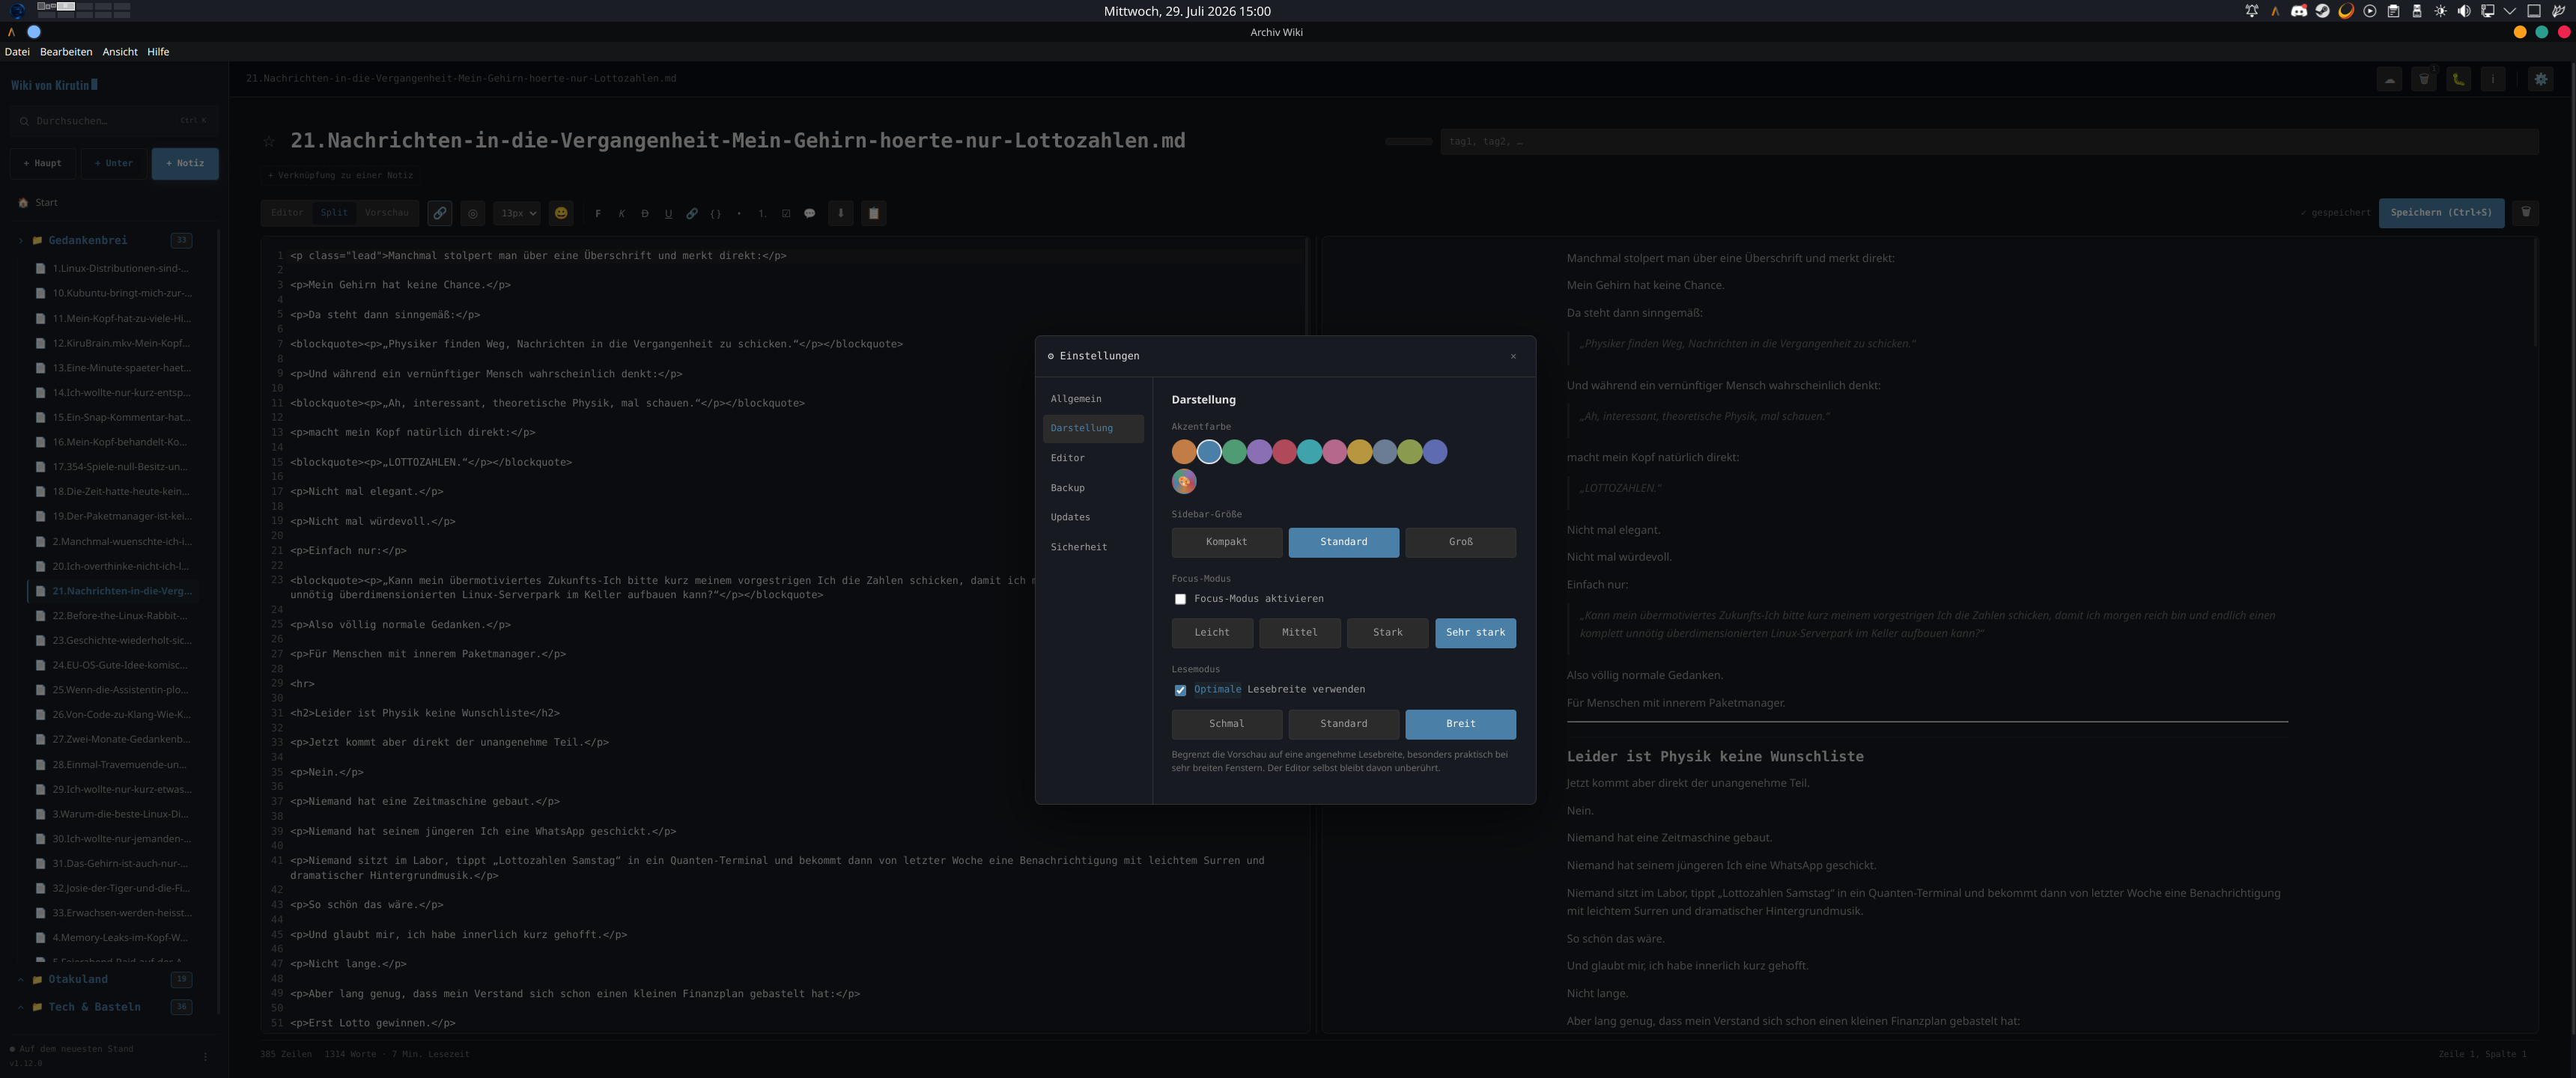Uncheck Optimale Lesebreite verwenden
Viewport: 2576px width, 1078px height.
coord(1180,690)
